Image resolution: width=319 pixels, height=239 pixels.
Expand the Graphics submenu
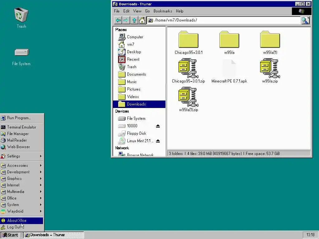[22, 178]
